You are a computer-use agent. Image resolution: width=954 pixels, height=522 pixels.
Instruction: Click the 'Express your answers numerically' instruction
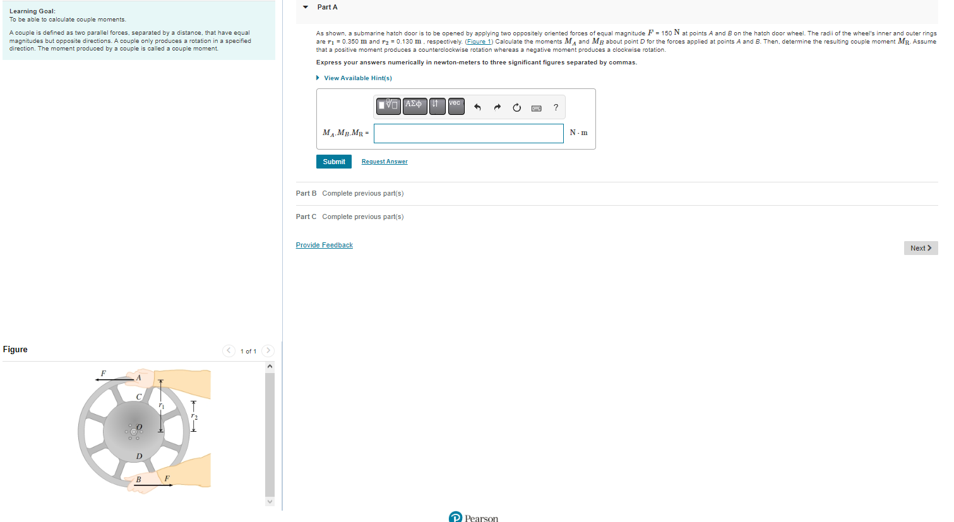477,62
